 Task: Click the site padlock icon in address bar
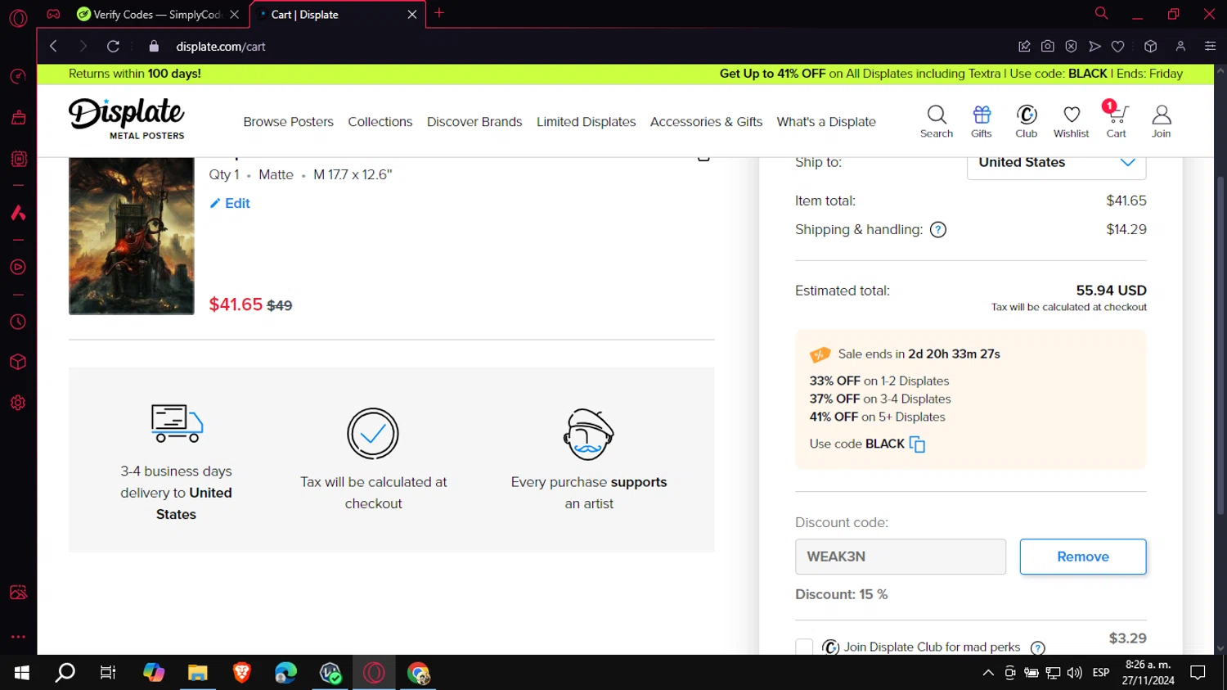(x=154, y=47)
